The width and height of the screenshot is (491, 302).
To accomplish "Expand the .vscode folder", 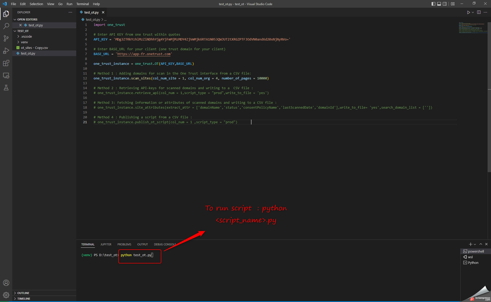I will click(44, 36).
